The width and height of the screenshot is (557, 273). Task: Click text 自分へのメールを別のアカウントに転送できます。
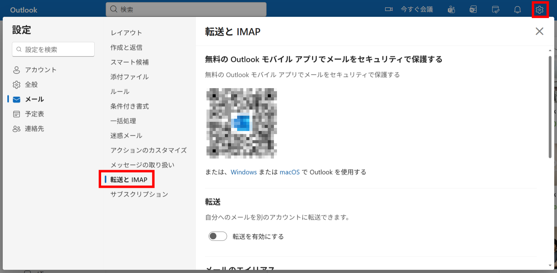click(x=277, y=217)
